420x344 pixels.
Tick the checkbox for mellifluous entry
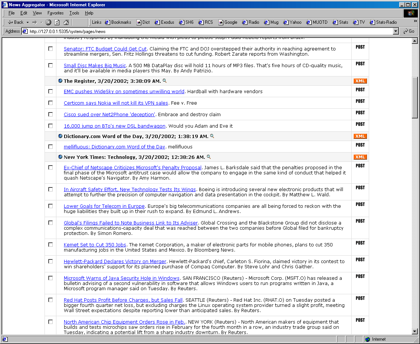click(50, 147)
